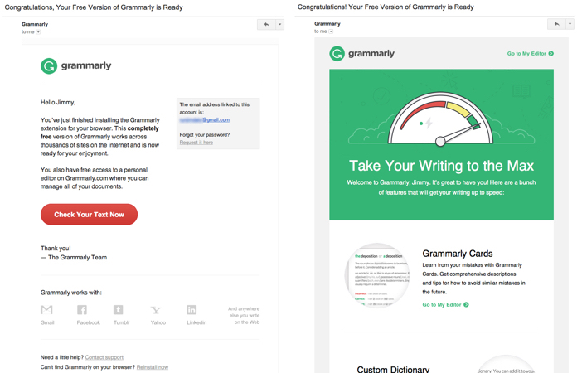Click the Grammarly logo in left email
The height and width of the screenshot is (373, 582).
[75, 65]
